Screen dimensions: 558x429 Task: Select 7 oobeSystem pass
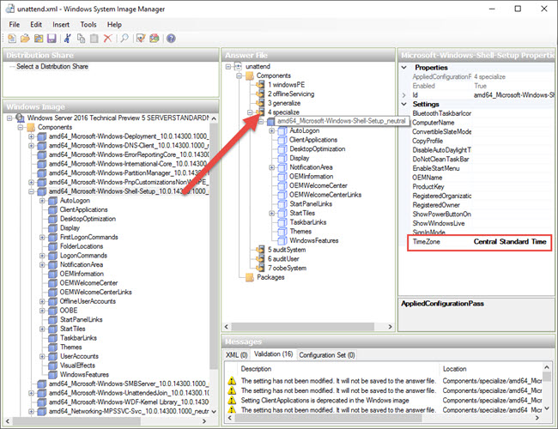[x=288, y=269]
